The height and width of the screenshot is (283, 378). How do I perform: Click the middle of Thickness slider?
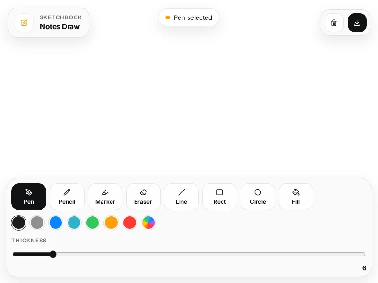[189, 254]
